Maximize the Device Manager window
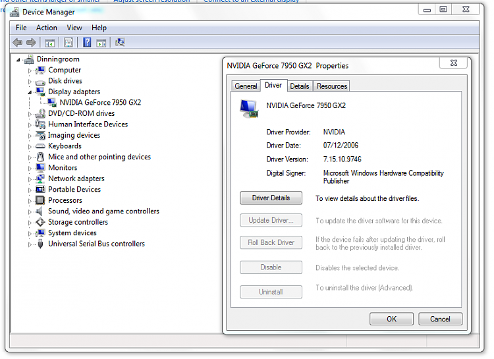 tap(443, 9)
